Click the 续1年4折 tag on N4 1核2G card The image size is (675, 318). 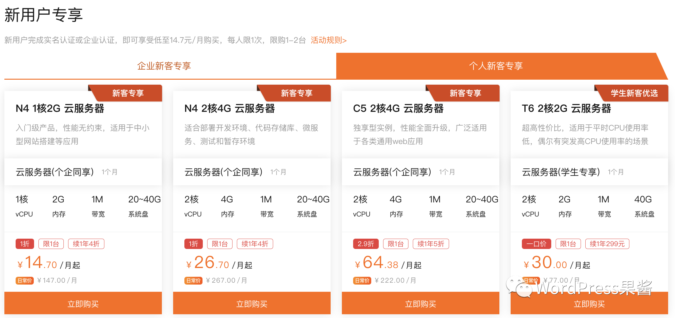pyautogui.click(x=86, y=244)
